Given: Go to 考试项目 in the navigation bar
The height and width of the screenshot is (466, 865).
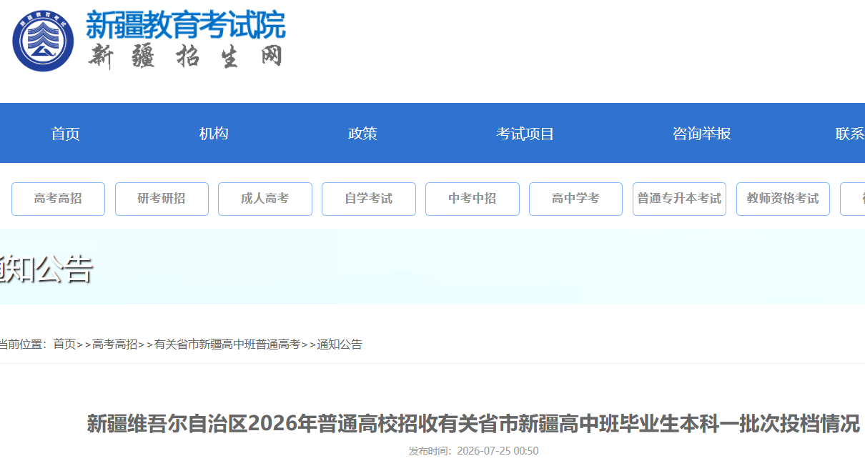Looking at the screenshot, I should click(525, 134).
